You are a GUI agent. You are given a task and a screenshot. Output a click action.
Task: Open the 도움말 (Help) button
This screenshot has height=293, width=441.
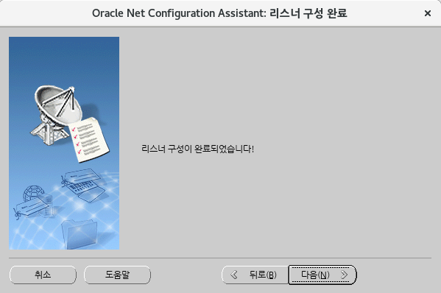(117, 275)
